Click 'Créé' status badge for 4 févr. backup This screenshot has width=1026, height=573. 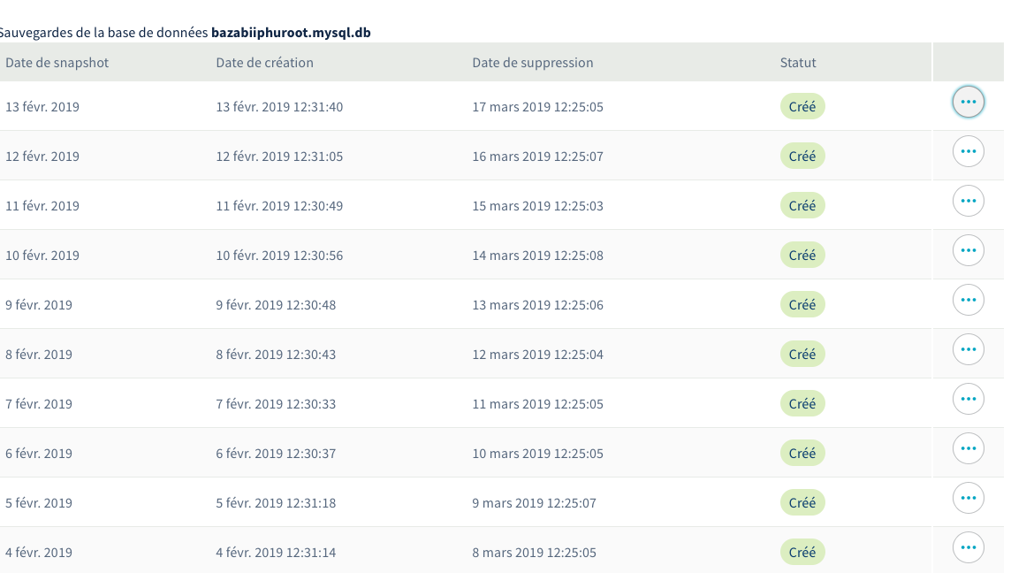802,553
